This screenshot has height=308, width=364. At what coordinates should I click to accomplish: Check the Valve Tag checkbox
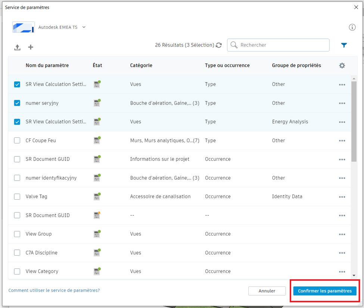click(x=17, y=197)
